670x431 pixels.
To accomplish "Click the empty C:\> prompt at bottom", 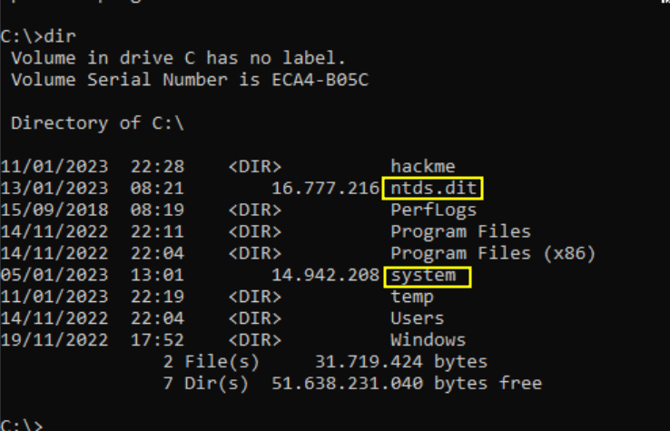I will click(22, 425).
